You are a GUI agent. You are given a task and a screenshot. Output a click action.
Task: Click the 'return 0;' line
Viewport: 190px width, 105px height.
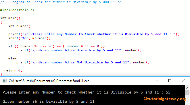tap(13, 70)
